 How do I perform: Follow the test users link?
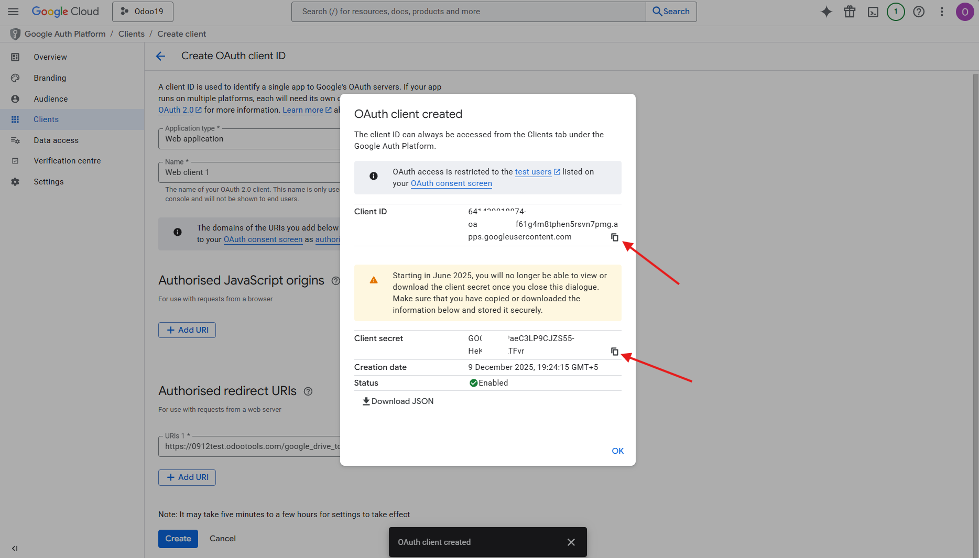coord(533,172)
